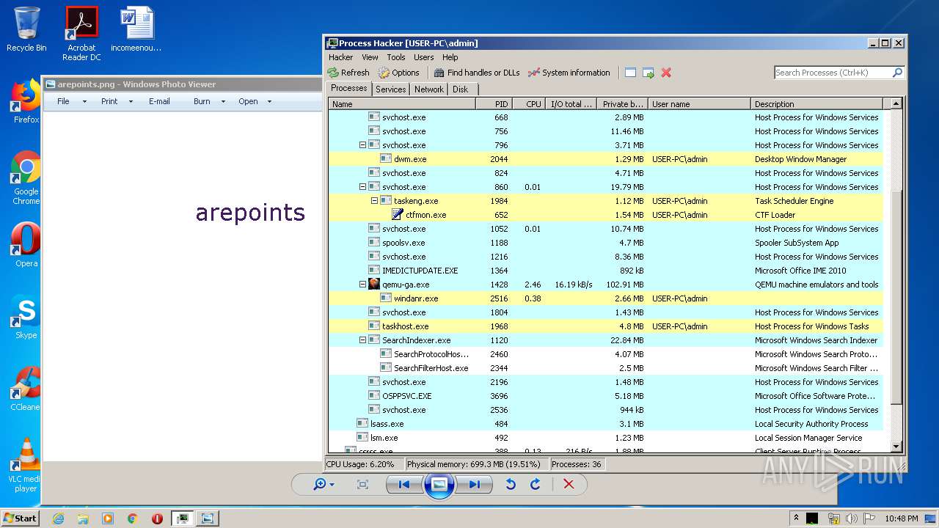Viewport: 939px width, 528px height.
Task: Sort by the Name column header
Action: pyautogui.click(x=401, y=104)
